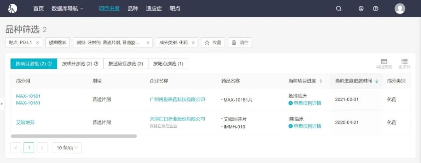Remove the 剂型 filter tag
Image resolution: width=421 pixels, height=163 pixels.
point(148,42)
